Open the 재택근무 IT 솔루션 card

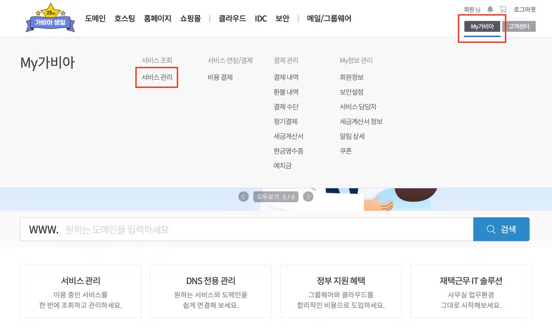click(x=471, y=292)
